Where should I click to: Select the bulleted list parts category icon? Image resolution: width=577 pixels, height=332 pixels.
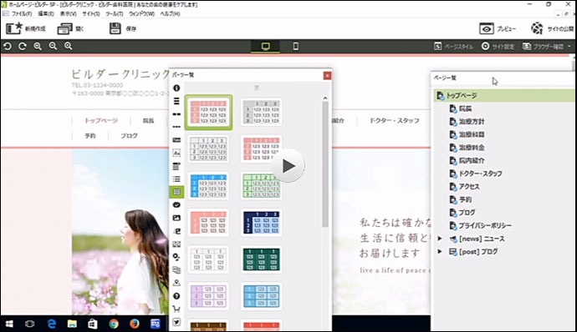click(176, 179)
